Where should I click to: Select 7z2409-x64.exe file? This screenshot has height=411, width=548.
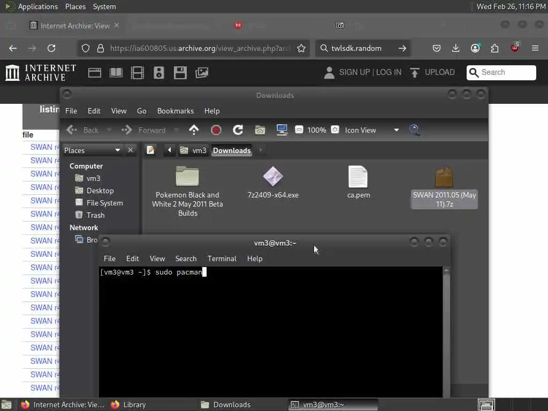(273, 182)
